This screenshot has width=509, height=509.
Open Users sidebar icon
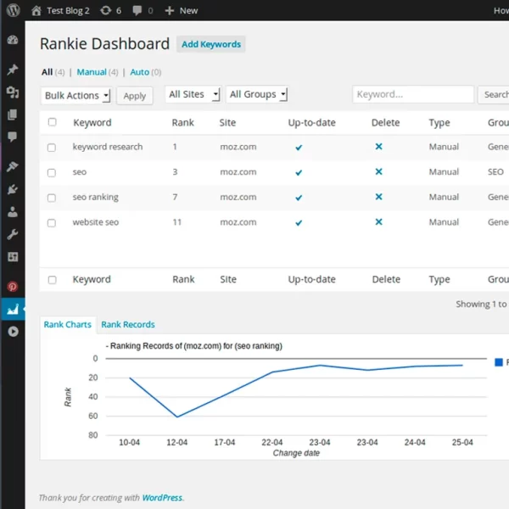click(13, 212)
